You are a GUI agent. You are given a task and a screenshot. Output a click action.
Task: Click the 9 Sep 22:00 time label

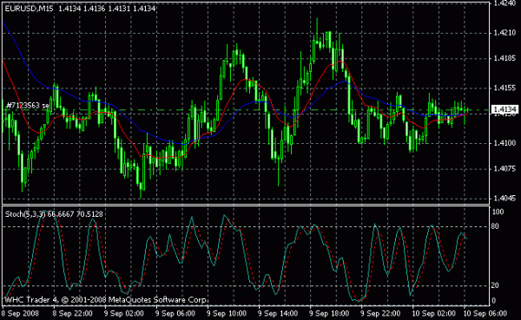click(381, 313)
